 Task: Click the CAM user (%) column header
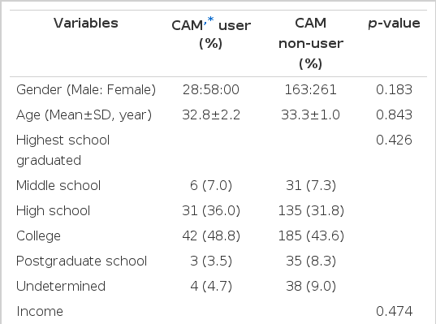pyautogui.click(x=211, y=33)
